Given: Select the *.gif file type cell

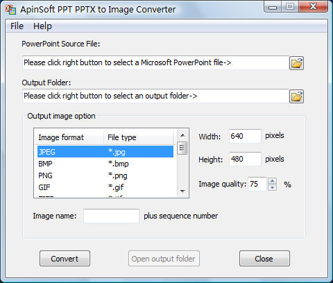Looking at the screenshot, I should (x=116, y=187).
